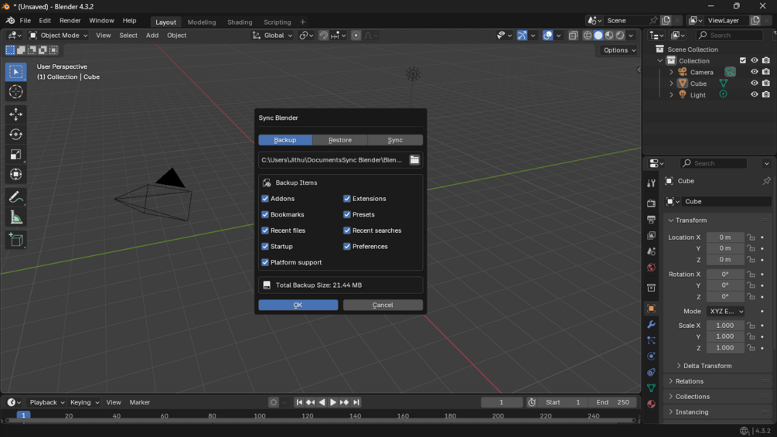Uncheck the Addons backup item
This screenshot has height=437, width=777.
point(265,199)
